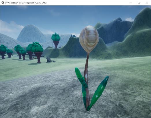The height and width of the screenshot is (118, 151).
Task: Click the leftmost tree at the edge
Action: click(x=3, y=52)
